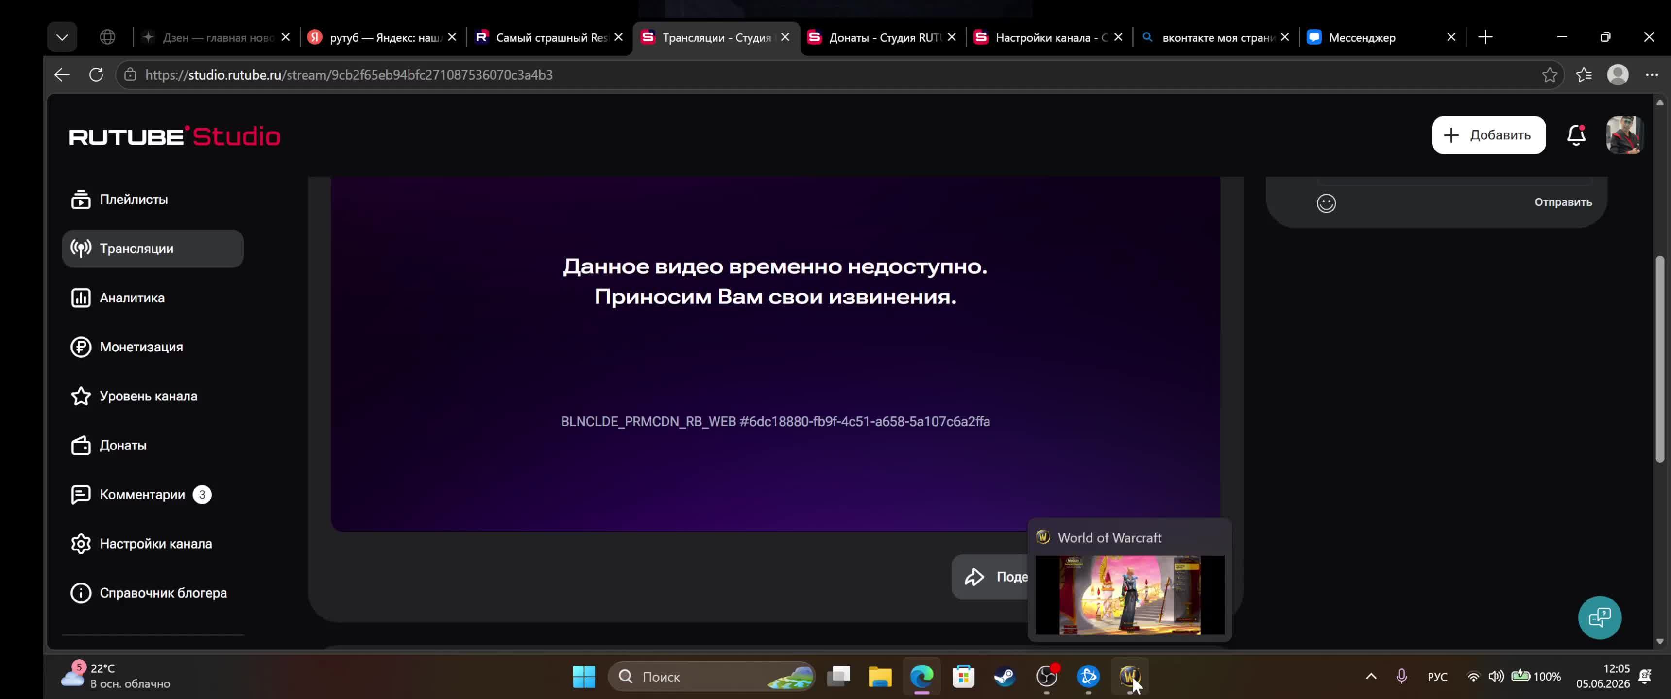Click the error code text BLNCLDE_PRMCDN_RB_WEB
This screenshot has width=1671, height=699.
click(775, 421)
